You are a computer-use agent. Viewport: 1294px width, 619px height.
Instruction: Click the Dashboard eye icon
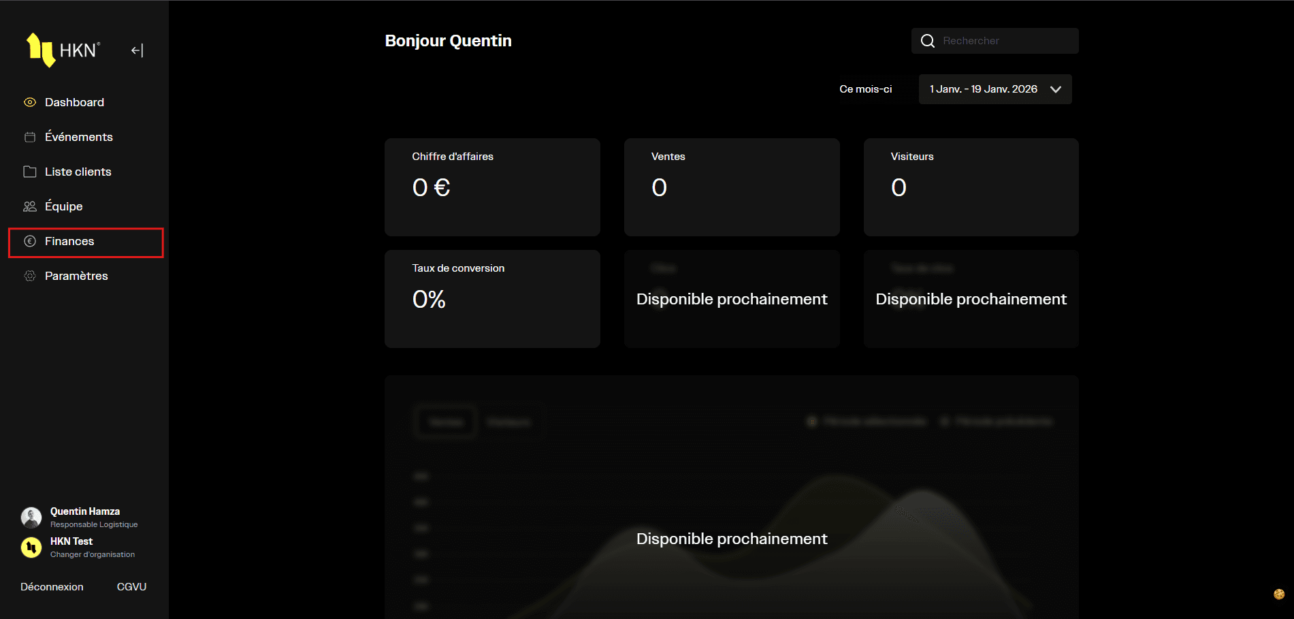tap(30, 102)
